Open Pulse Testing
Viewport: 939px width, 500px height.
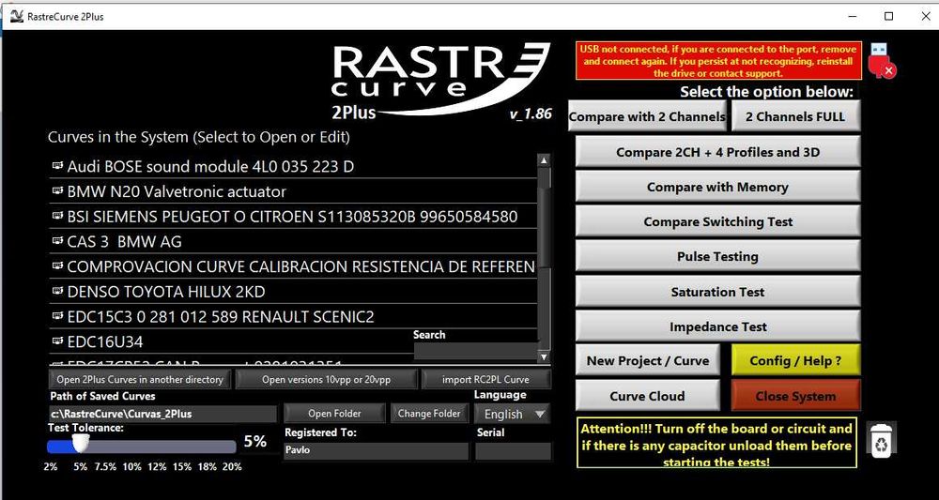pyautogui.click(x=717, y=256)
